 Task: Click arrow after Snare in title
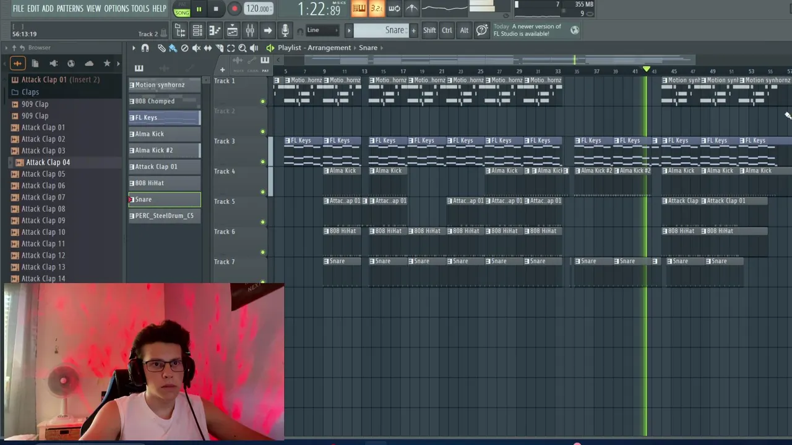coord(382,48)
